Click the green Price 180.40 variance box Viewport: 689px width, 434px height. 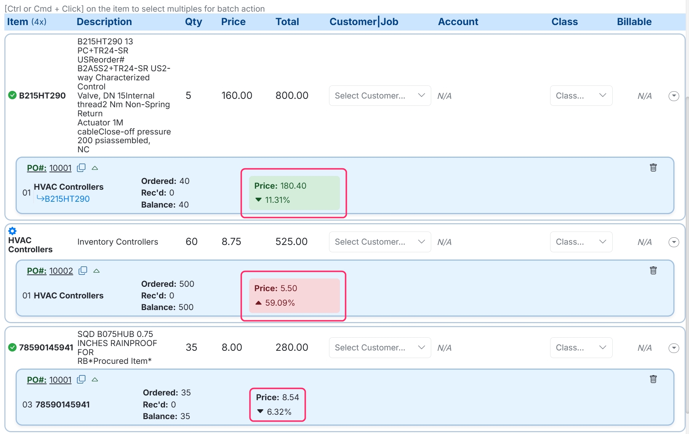(x=294, y=193)
